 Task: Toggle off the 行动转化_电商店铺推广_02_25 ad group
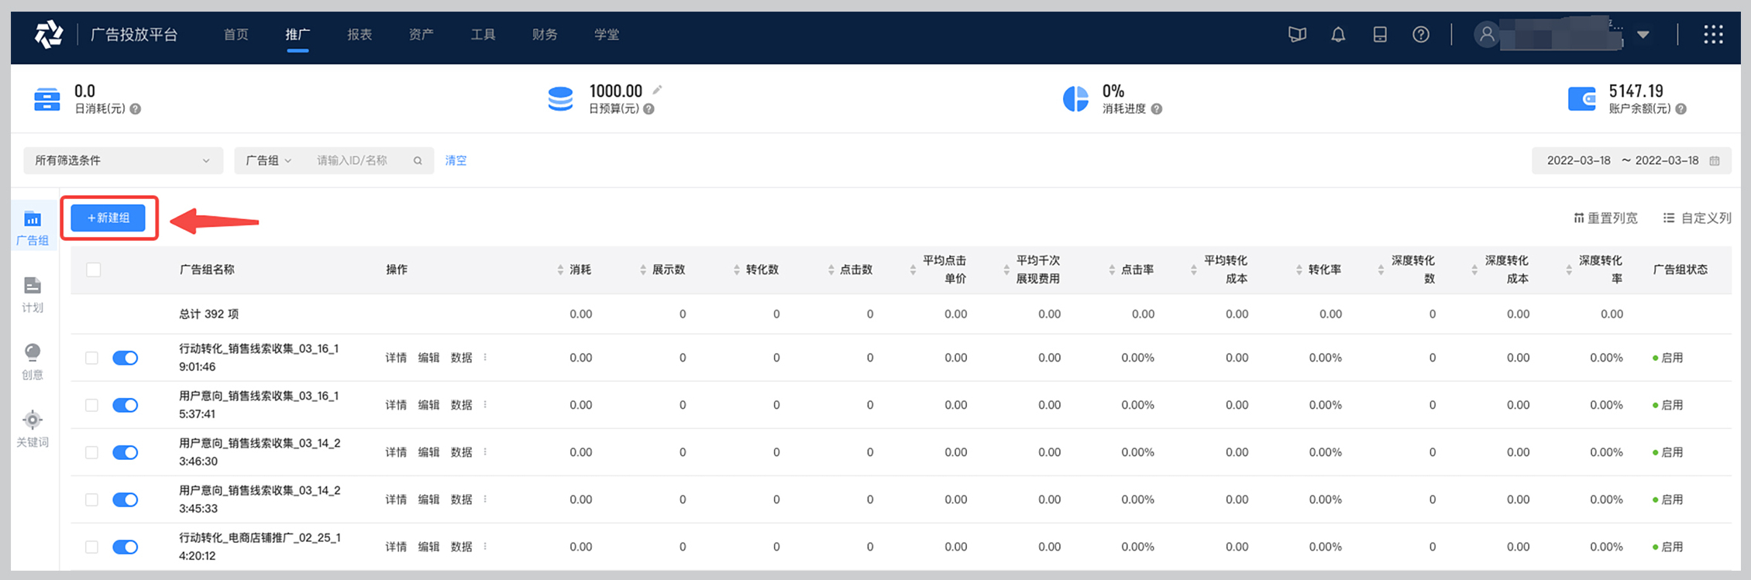[125, 547]
